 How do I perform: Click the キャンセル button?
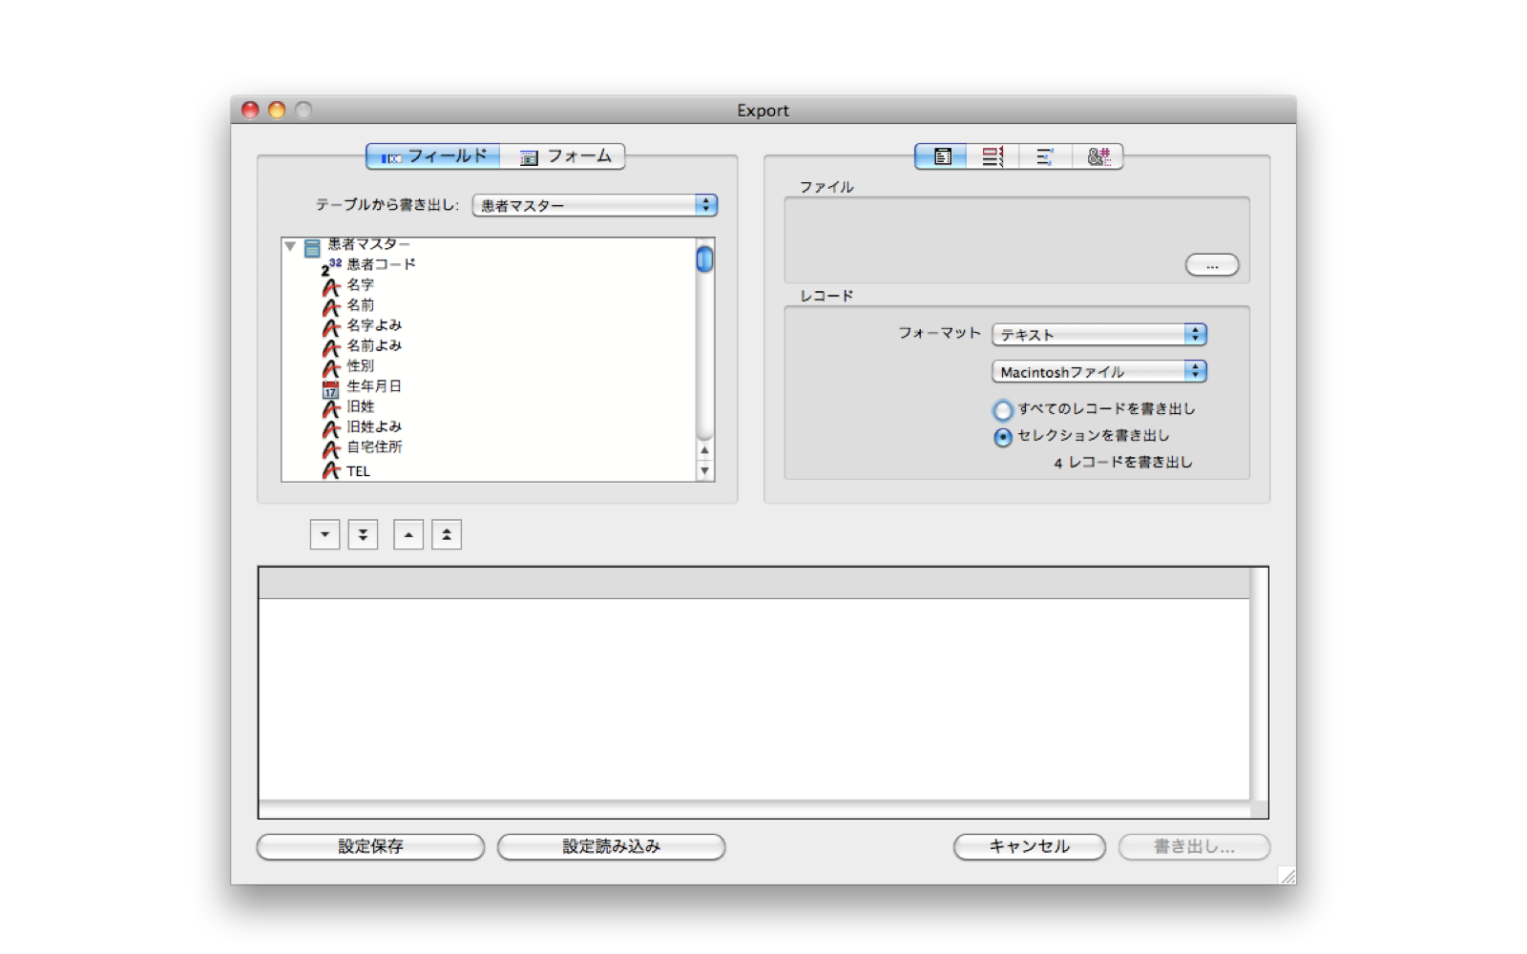pos(1029,846)
